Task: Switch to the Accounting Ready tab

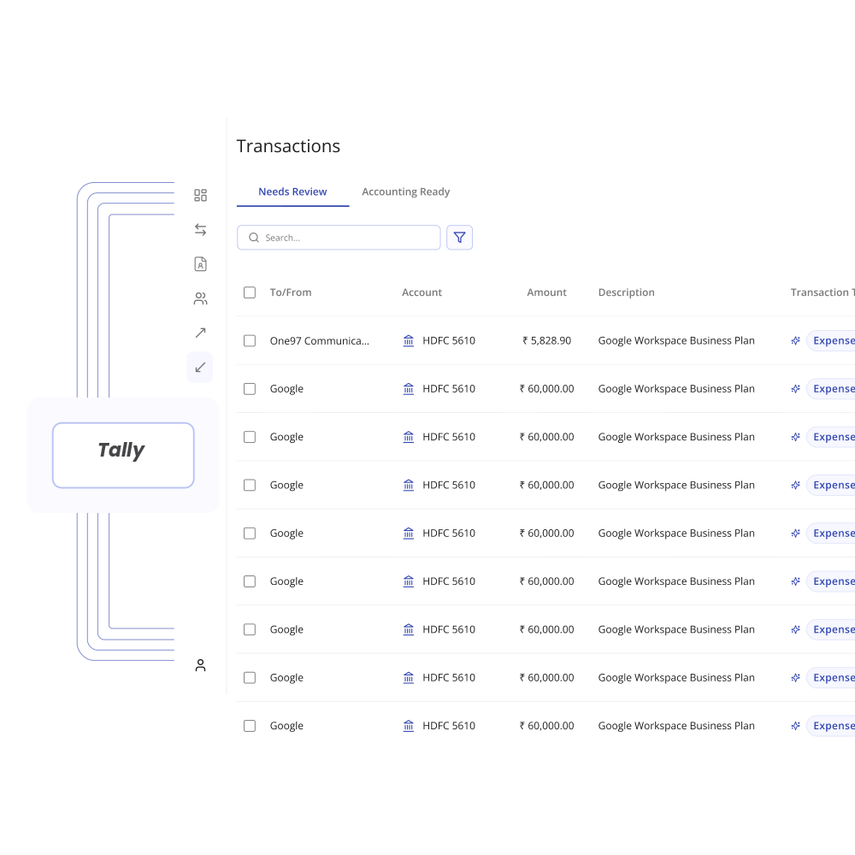Action: 405,192
